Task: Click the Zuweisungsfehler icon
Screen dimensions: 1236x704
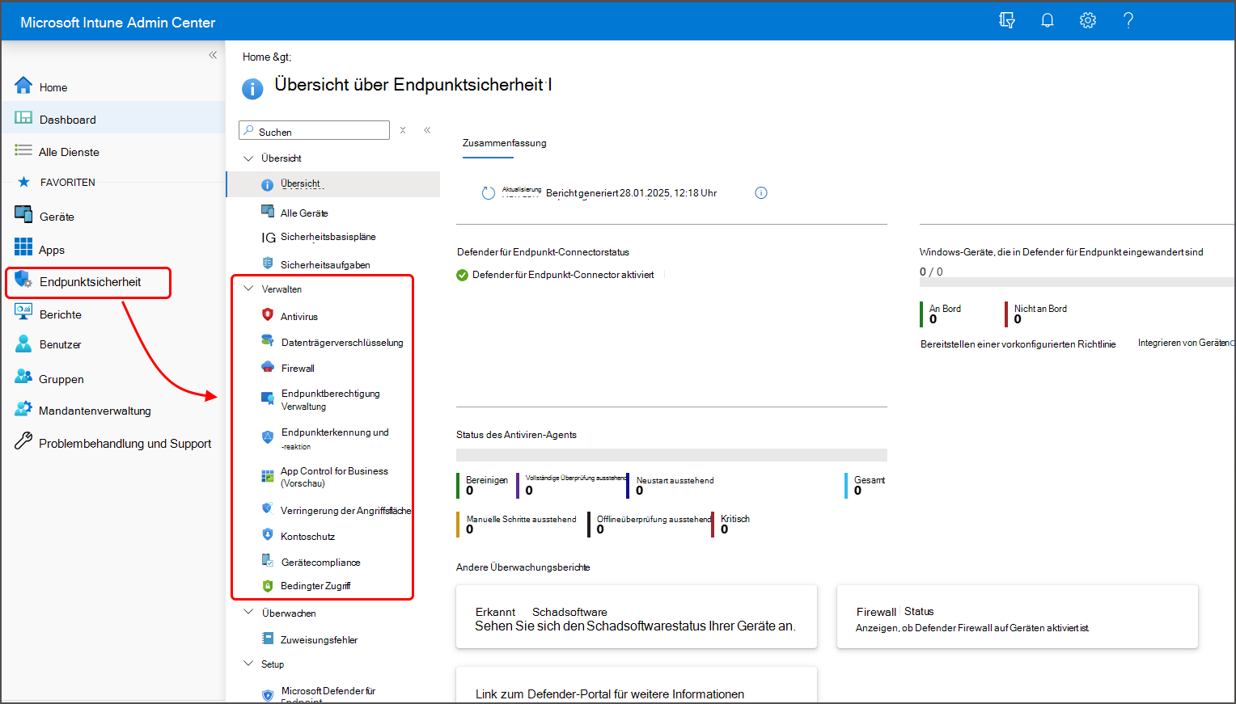Action: click(268, 638)
